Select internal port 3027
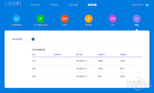Screen dimensions: 154x93 coord(100,76)
